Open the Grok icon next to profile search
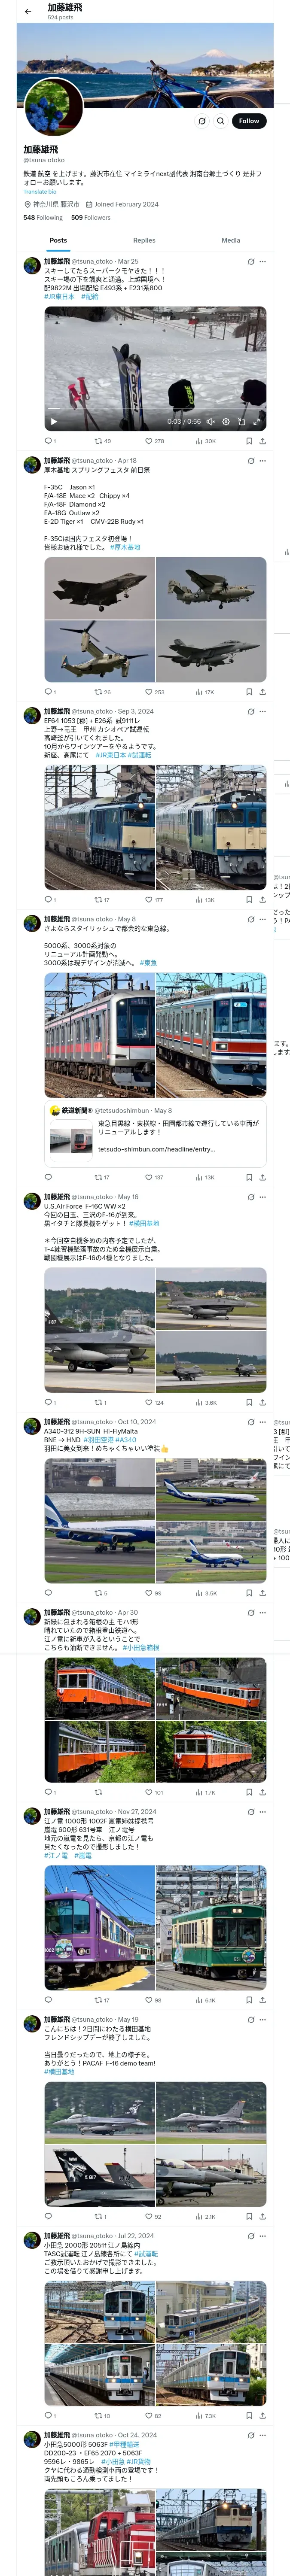 pos(201,121)
